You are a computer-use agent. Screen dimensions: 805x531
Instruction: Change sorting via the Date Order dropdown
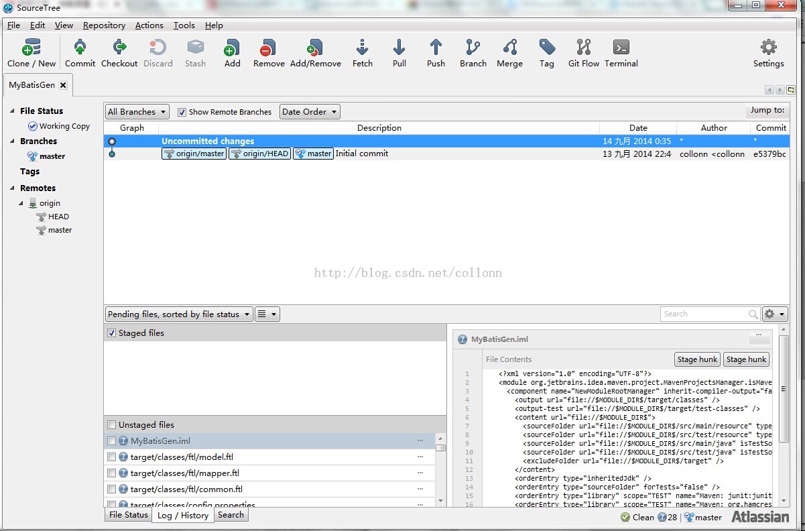[x=309, y=111]
